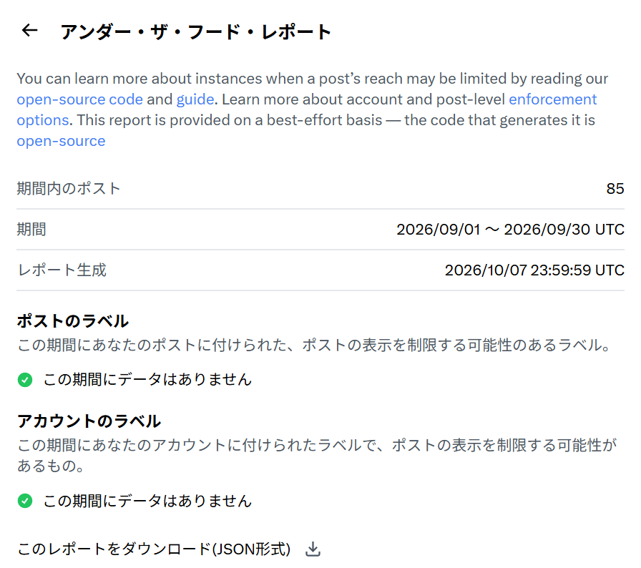Open the enforcement options link
Image resolution: width=641 pixels, height=568 pixels.
click(307, 109)
